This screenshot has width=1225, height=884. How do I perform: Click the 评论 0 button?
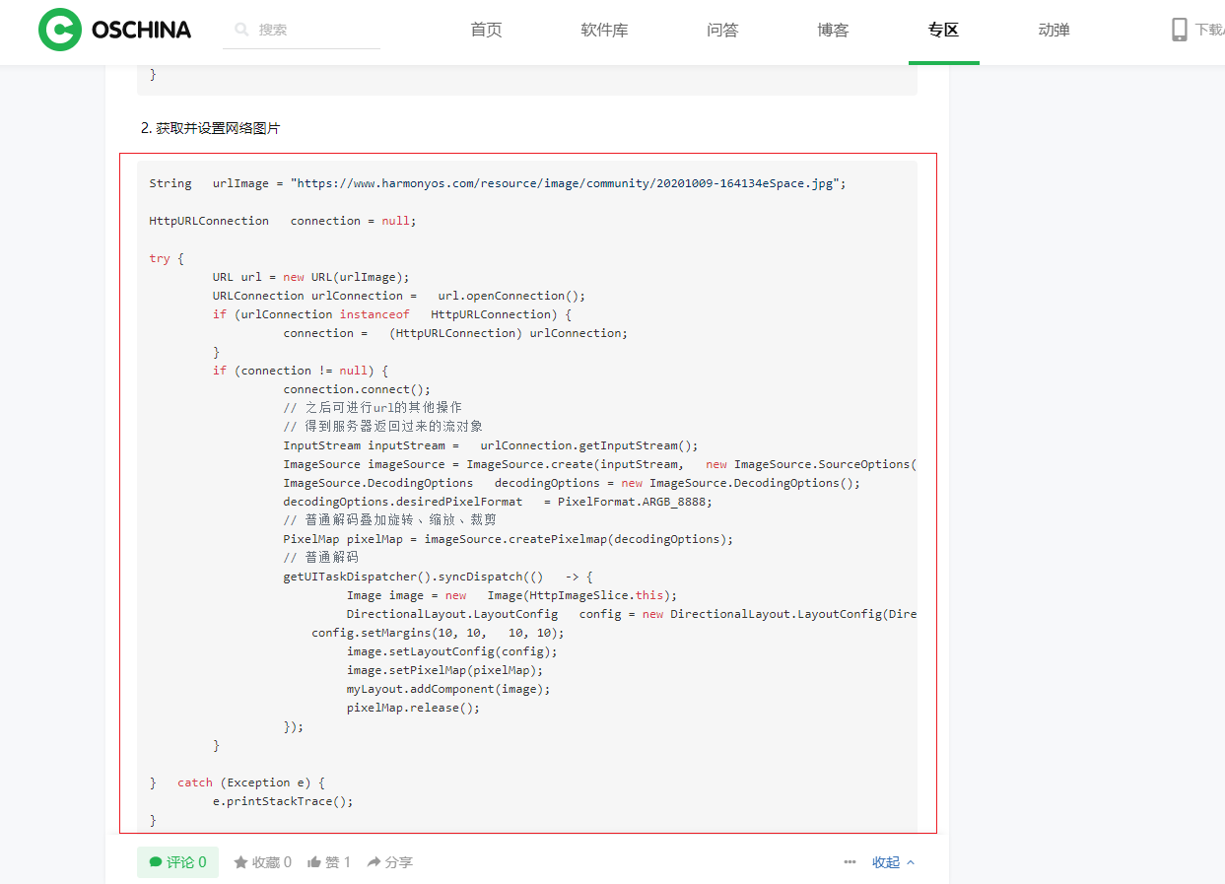pyautogui.click(x=177, y=862)
